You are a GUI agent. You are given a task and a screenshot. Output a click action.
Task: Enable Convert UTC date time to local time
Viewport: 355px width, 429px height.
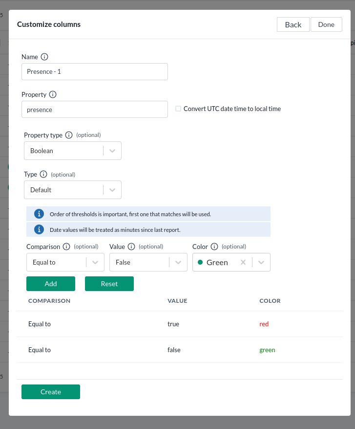(178, 109)
